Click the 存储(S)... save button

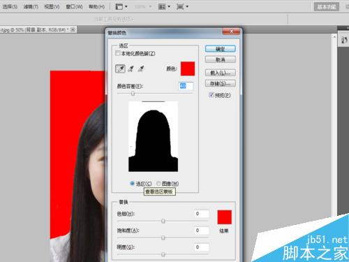pyautogui.click(x=221, y=83)
